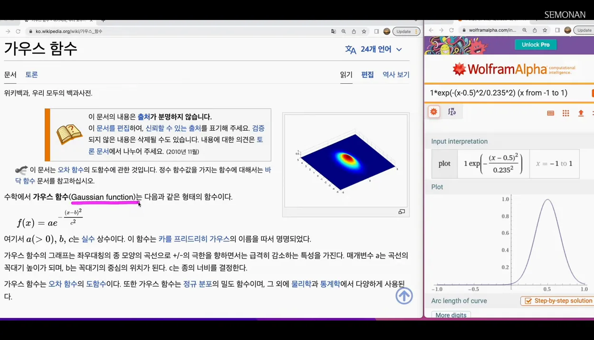Click the share icon in Wikipedia address bar
The height and width of the screenshot is (340, 594).
[354, 31]
